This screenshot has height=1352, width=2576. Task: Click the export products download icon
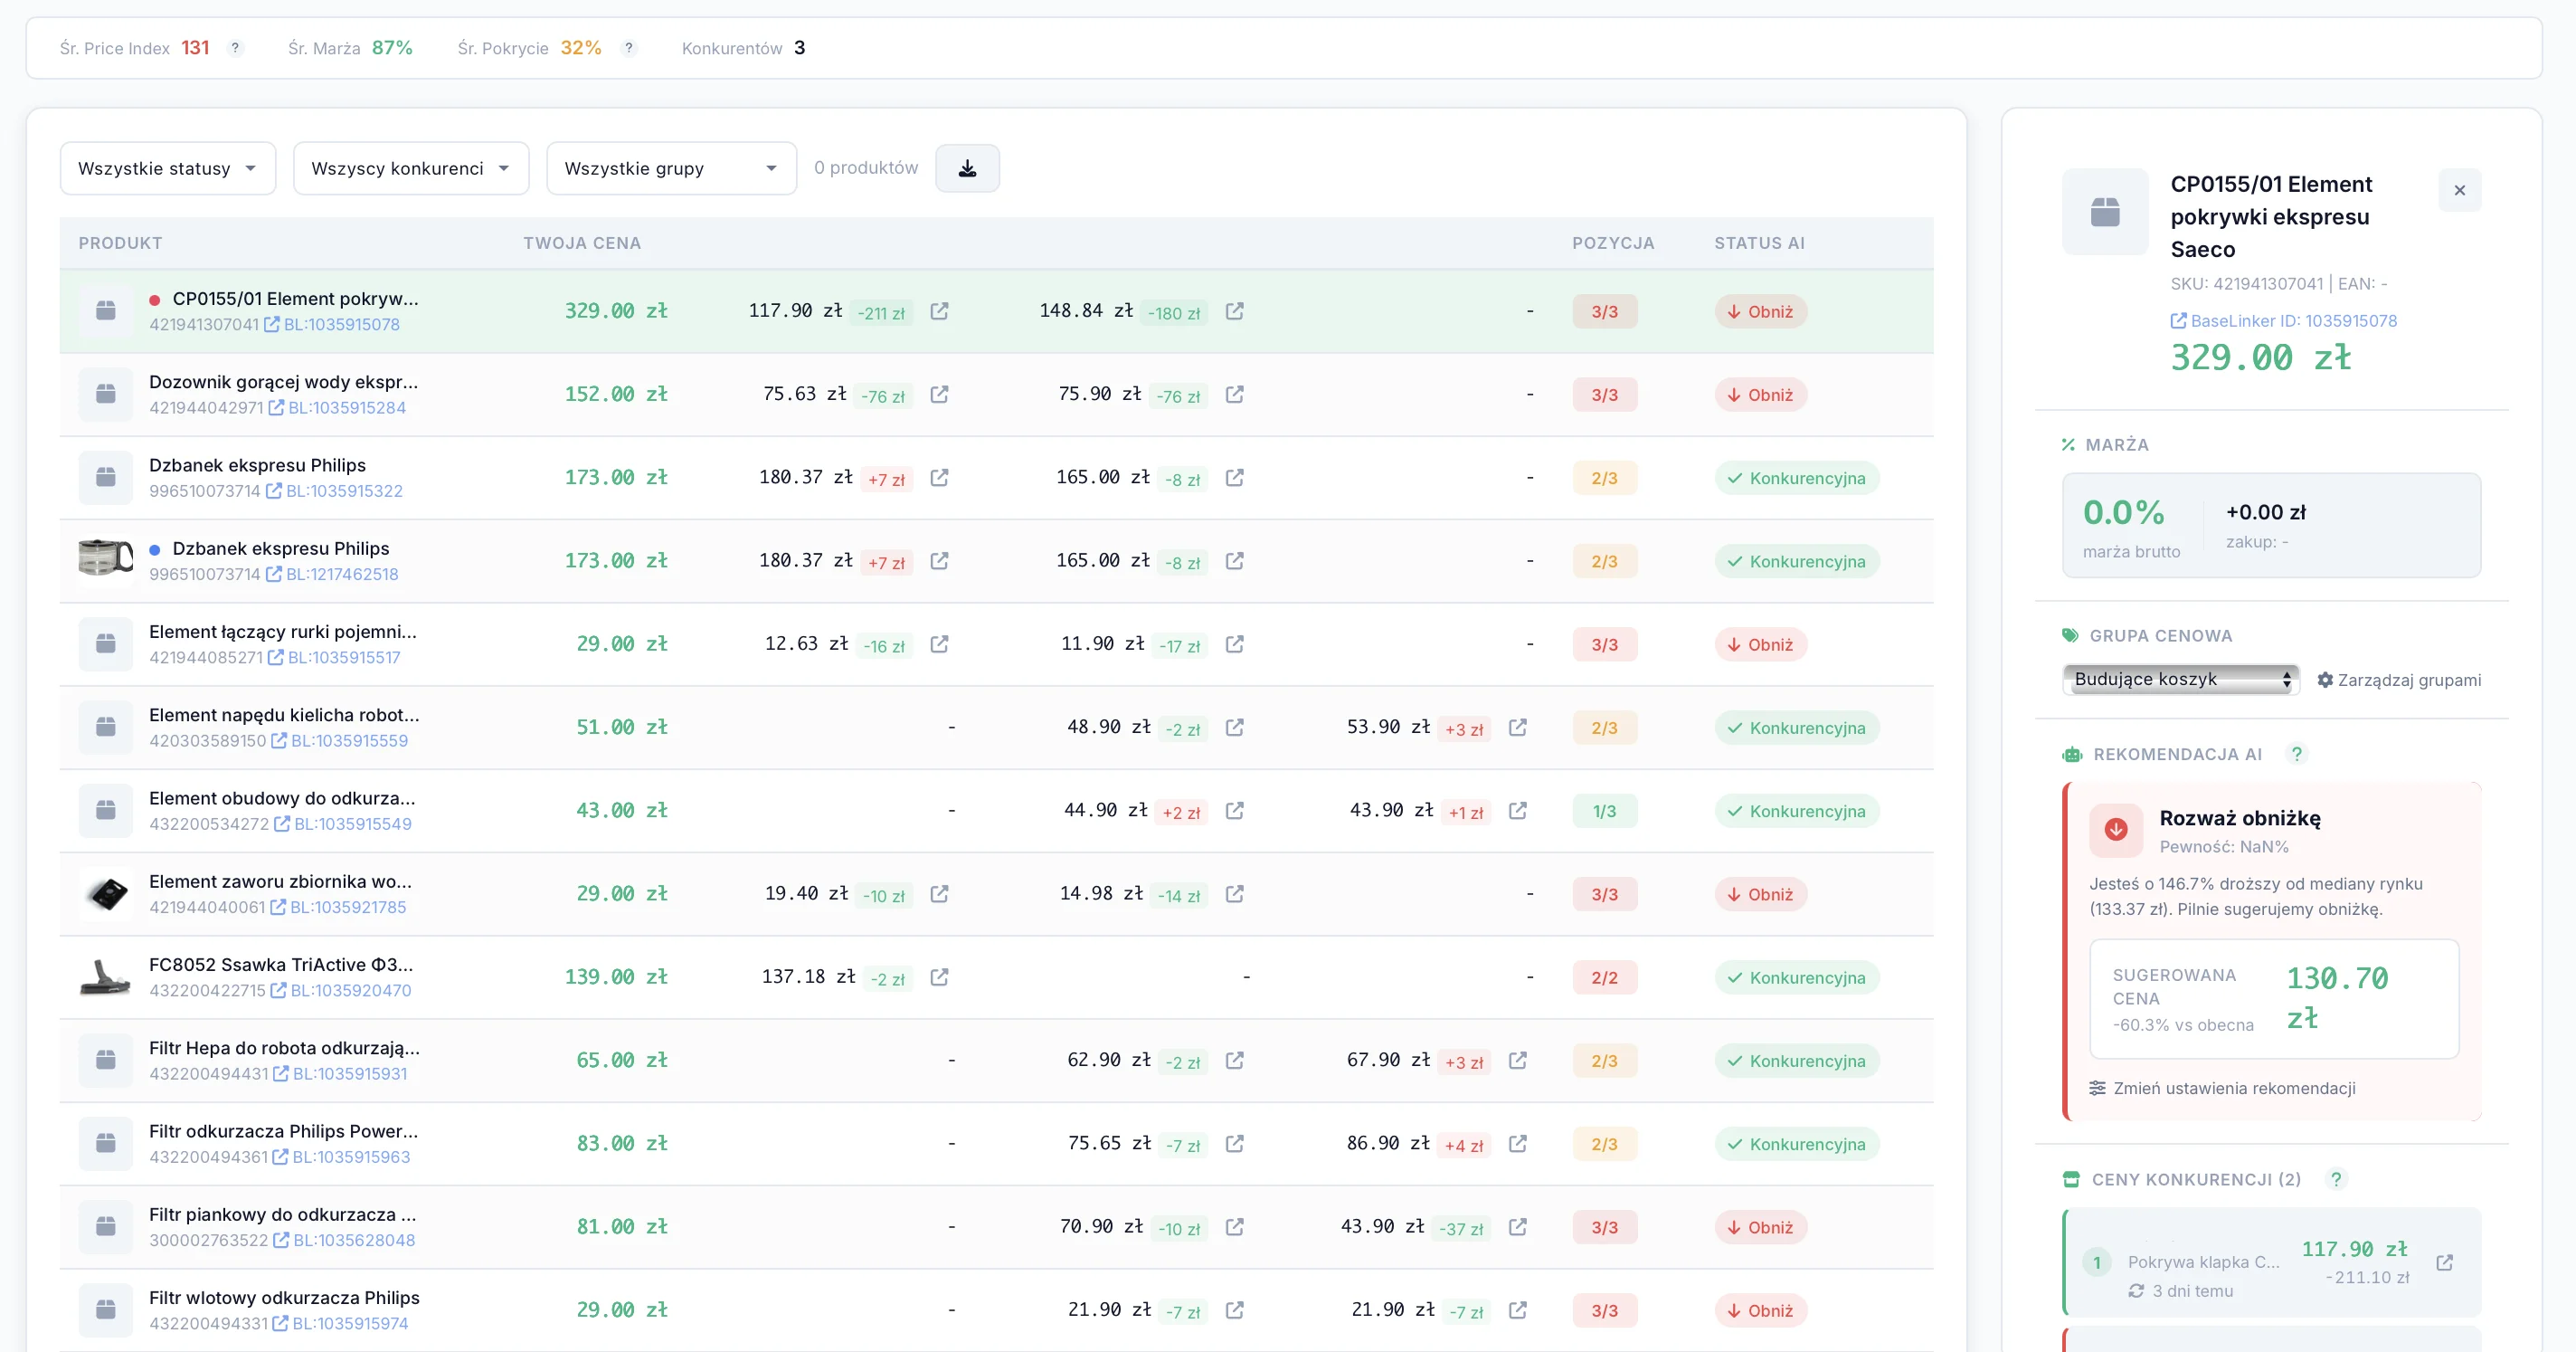966,167
